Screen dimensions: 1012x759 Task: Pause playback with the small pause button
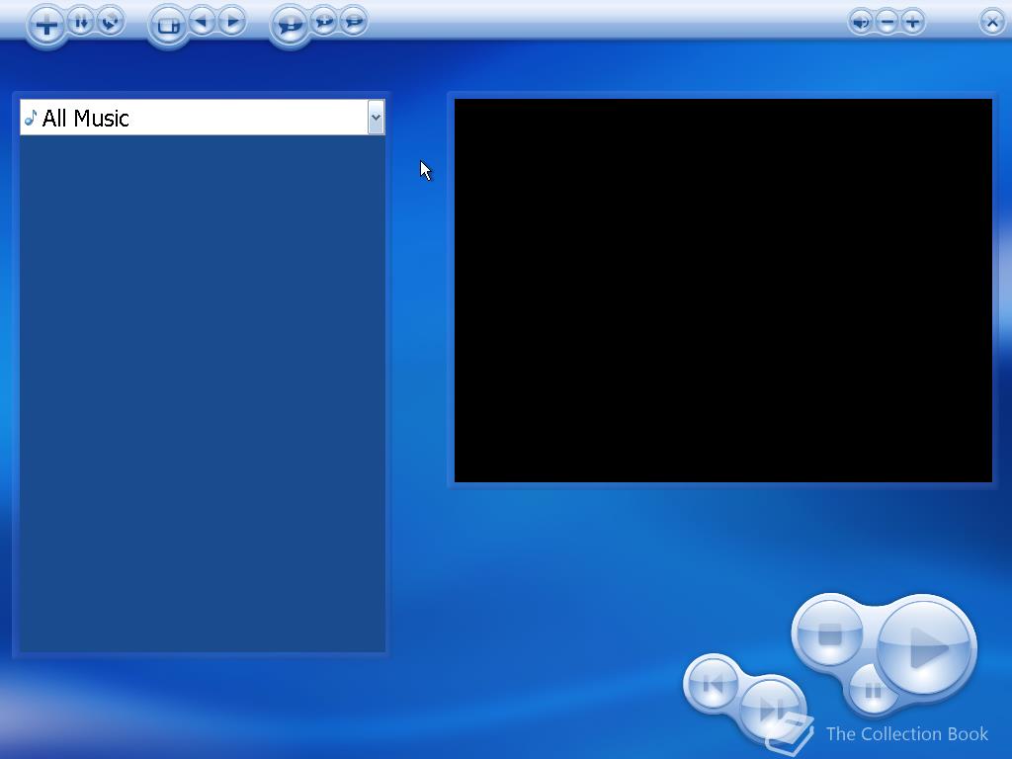tap(873, 691)
